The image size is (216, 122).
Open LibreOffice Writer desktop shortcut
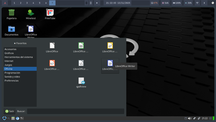click(x=31, y=32)
